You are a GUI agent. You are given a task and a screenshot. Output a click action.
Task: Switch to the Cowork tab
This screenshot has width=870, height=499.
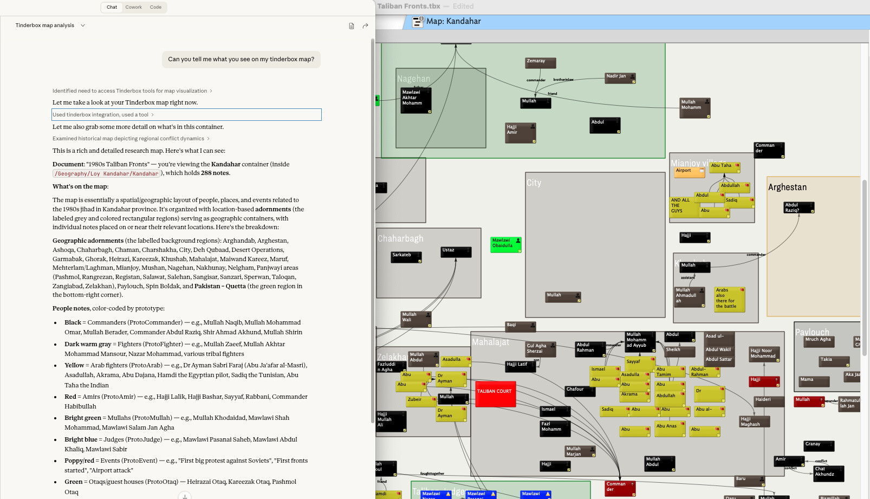133,7
